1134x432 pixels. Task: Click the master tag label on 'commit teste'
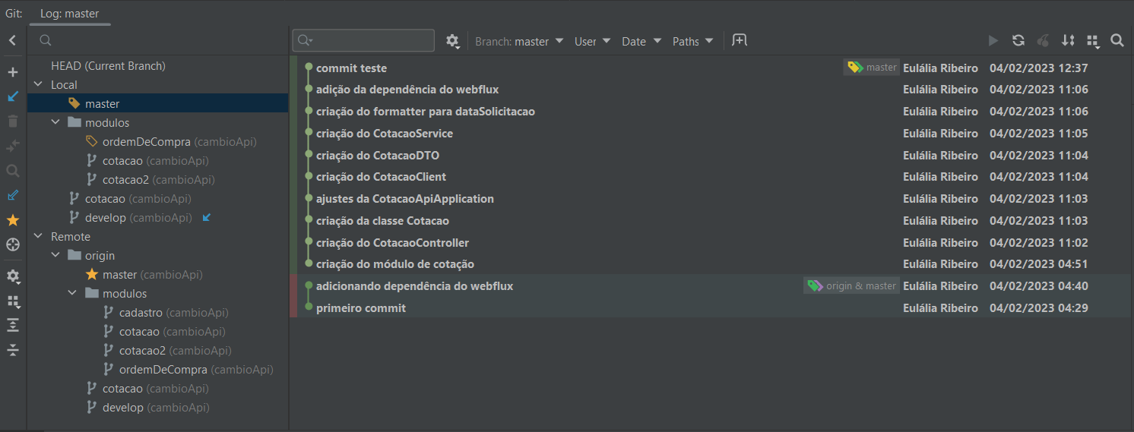(872, 68)
